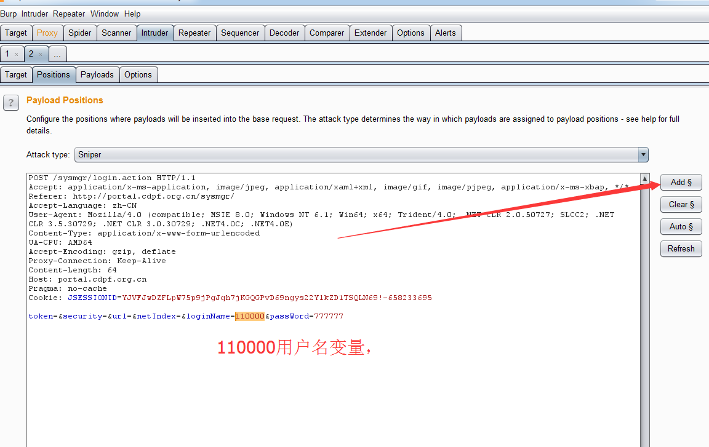This screenshot has width=709, height=447.
Task: Click the netIndex parameter name
Action: pyautogui.click(x=156, y=316)
